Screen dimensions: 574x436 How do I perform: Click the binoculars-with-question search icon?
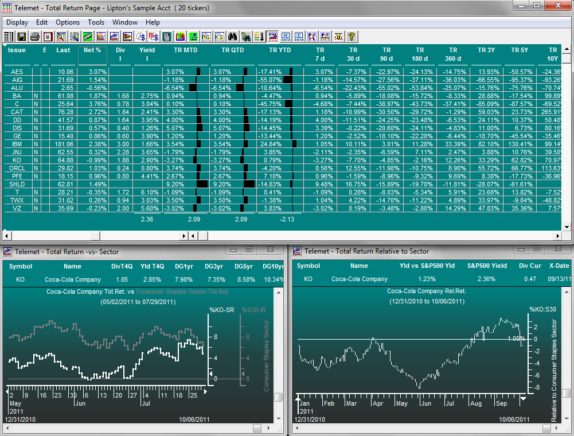[x=247, y=36]
